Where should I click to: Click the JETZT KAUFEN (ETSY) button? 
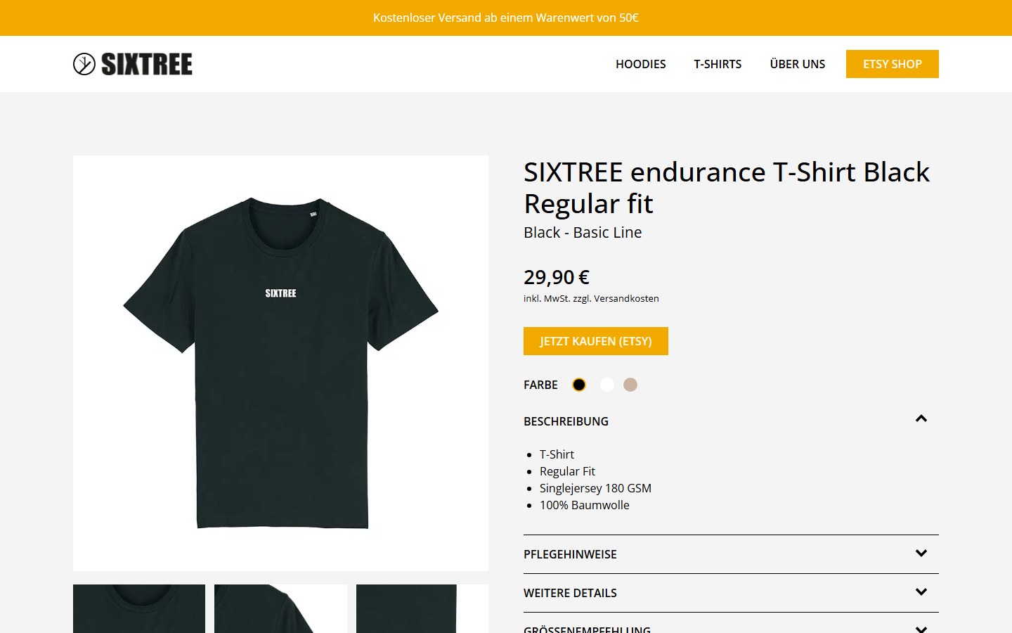(595, 341)
